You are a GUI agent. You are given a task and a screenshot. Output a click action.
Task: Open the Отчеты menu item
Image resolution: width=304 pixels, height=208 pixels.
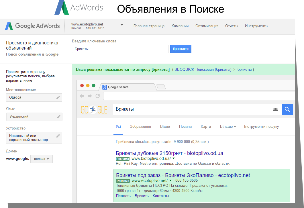pos(232,26)
